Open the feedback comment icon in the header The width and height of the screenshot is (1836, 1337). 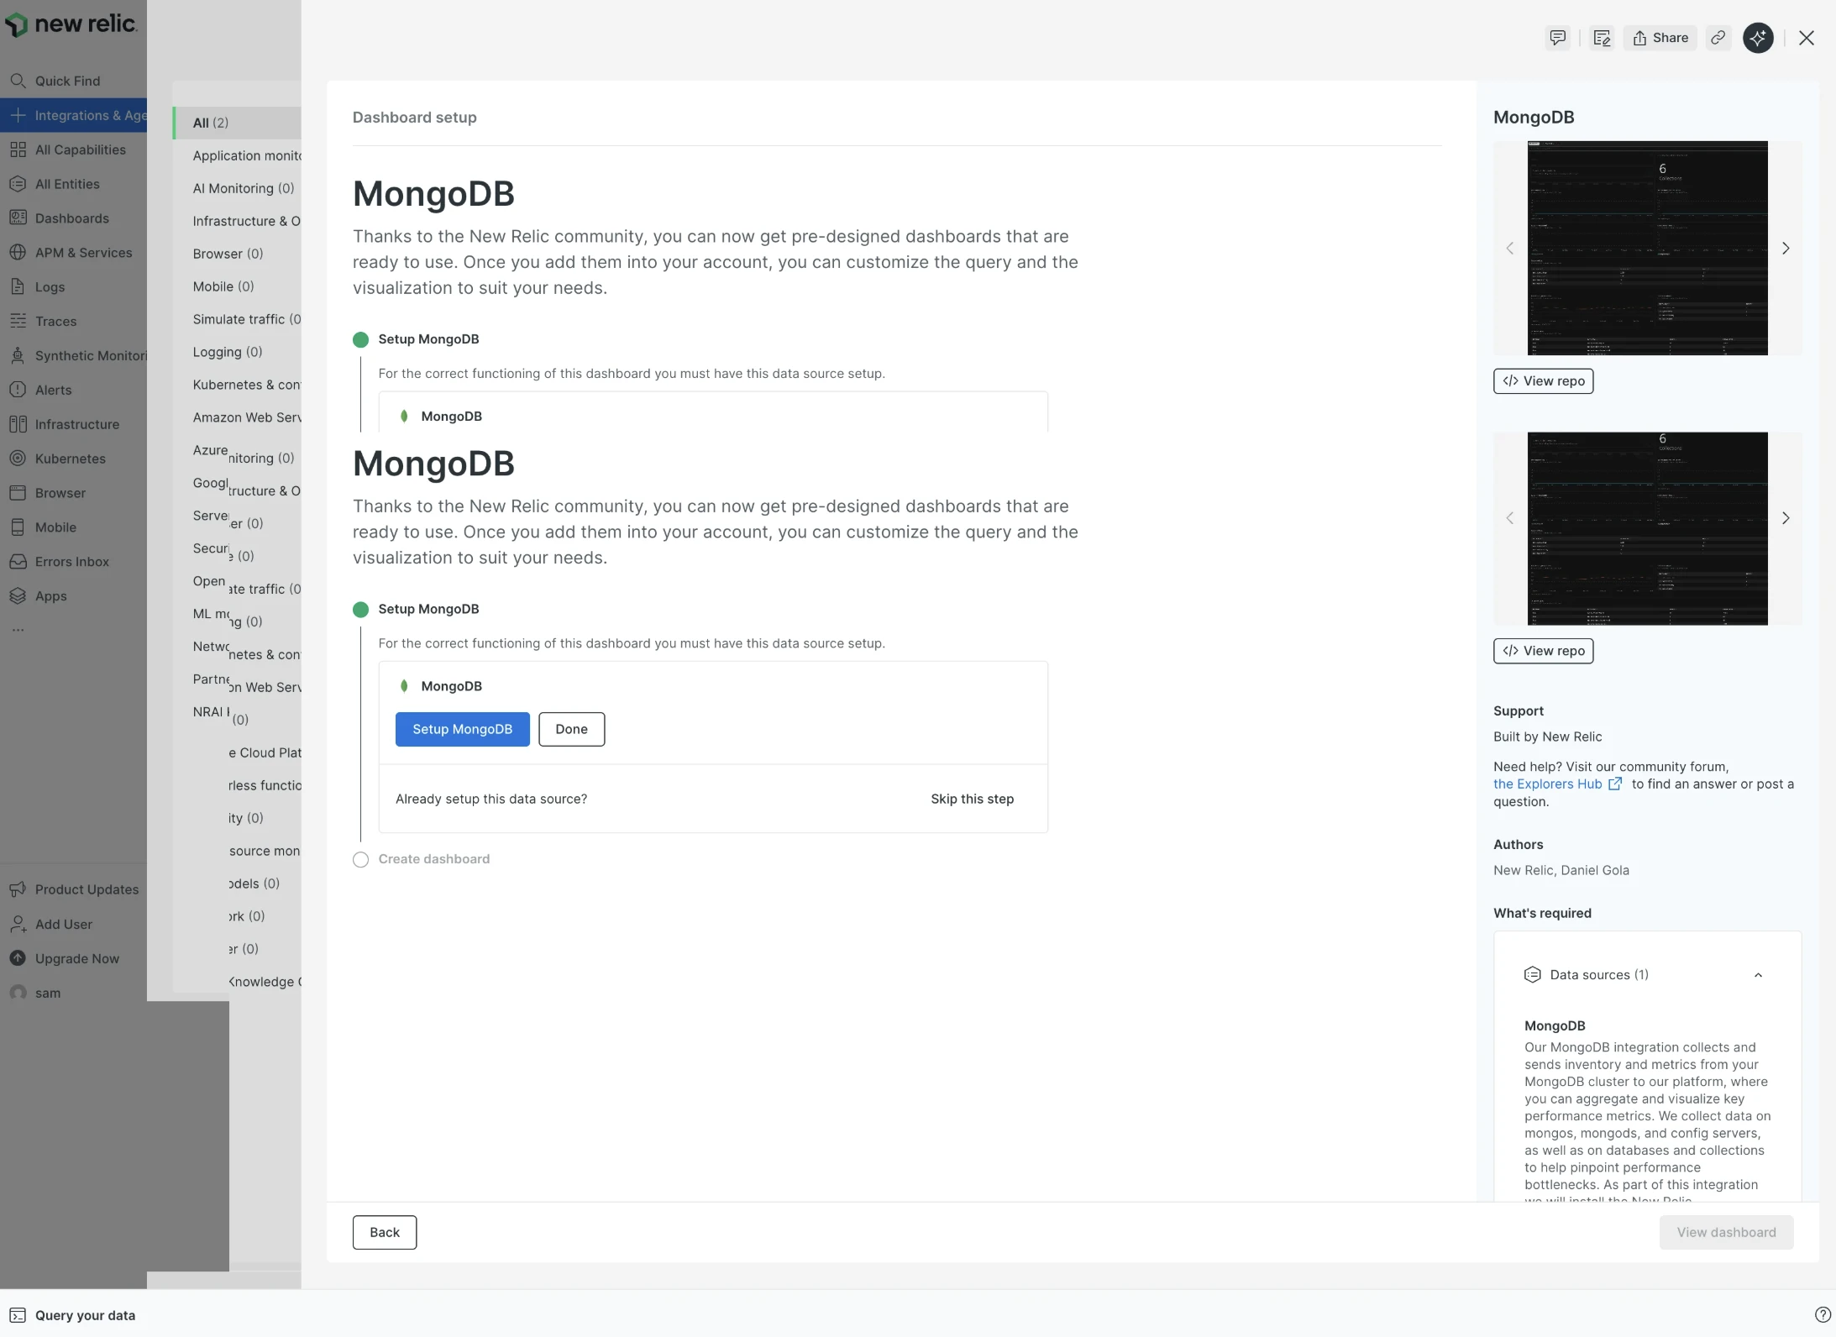pyautogui.click(x=1558, y=38)
